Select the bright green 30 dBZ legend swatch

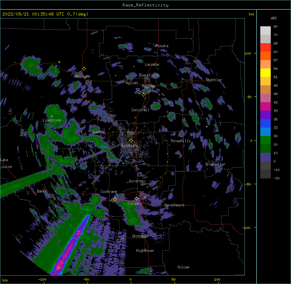tap(265, 140)
